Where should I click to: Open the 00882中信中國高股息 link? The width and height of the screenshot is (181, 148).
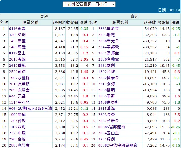click(x=118, y=145)
